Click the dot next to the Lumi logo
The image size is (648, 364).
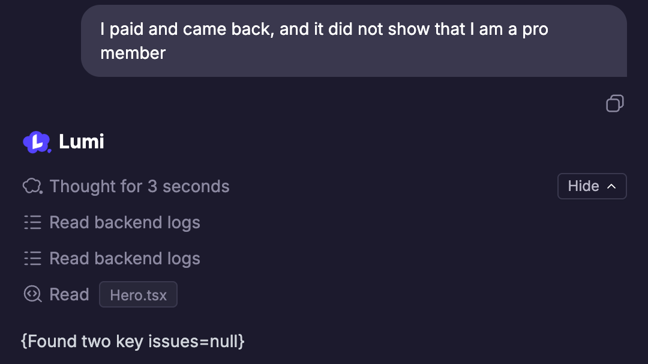click(50, 150)
